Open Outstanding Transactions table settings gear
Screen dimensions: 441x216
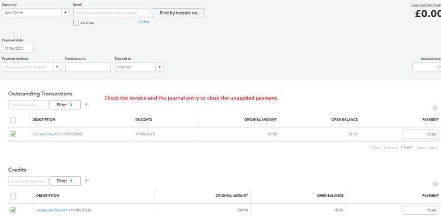click(x=435, y=108)
